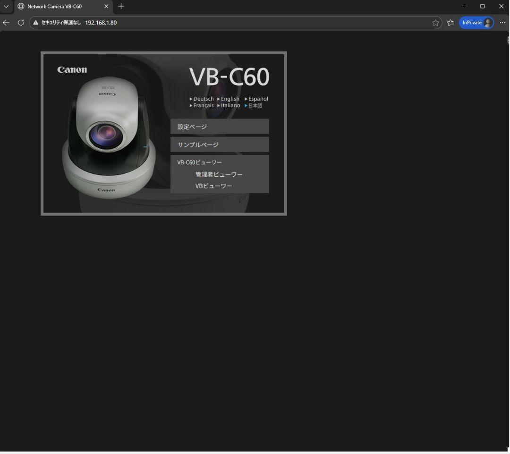
Task: Launch the 管理者ビューワー admin viewer
Action: coord(218,174)
